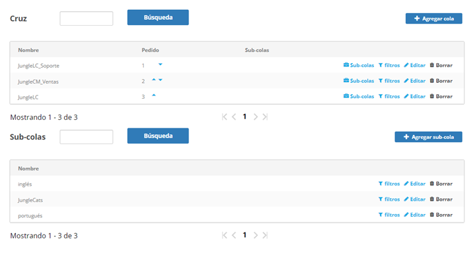Click the inglés sub-queue name

tap(24, 184)
